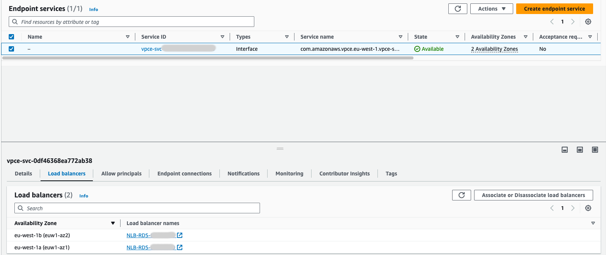Open the Tags tab
Image resolution: width=606 pixels, height=255 pixels.
391,174
